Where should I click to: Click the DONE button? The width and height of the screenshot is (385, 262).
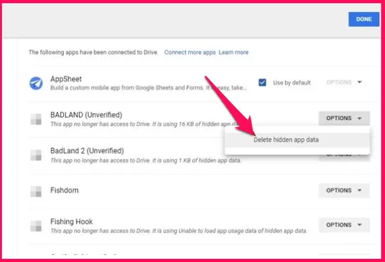click(364, 19)
